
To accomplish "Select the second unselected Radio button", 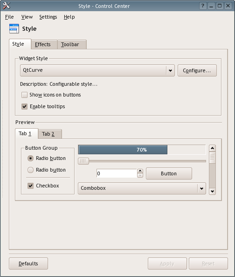I will (30, 170).
